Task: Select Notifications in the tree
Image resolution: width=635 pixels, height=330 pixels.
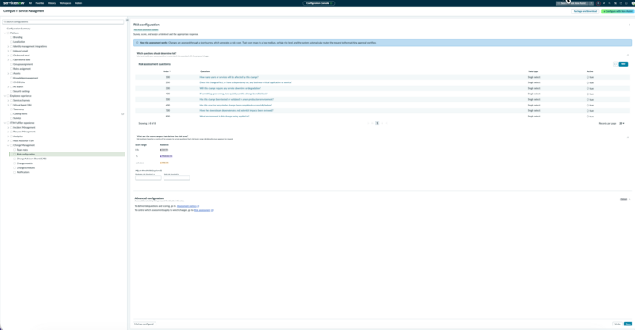Action: coord(23,172)
